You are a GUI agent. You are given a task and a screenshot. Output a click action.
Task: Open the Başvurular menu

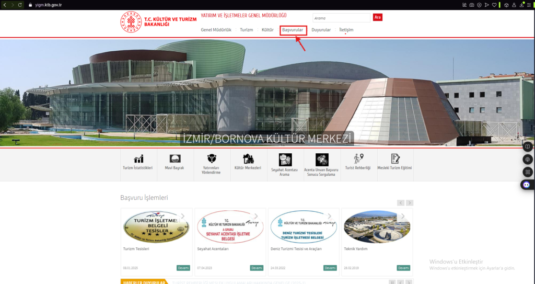293,30
